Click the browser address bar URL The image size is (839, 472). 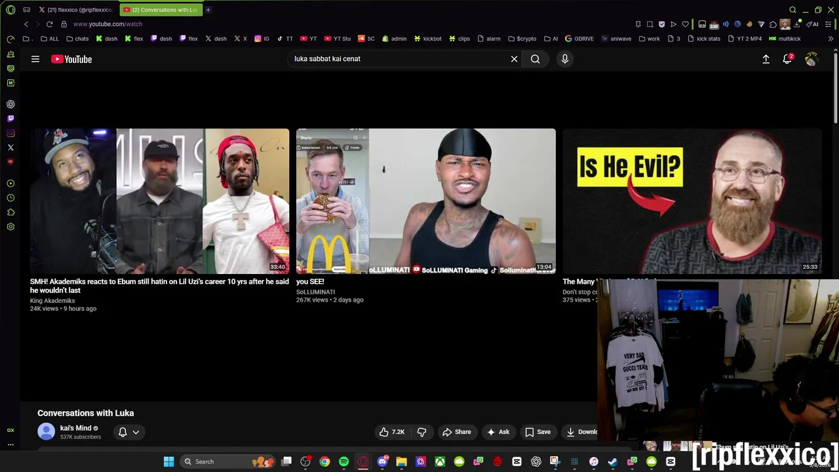[x=107, y=24]
